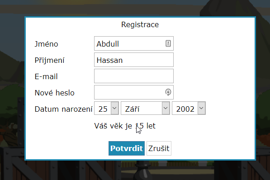Confirm registration with the Potvrdit button
Screen dimensions: 270x180
click(127, 148)
